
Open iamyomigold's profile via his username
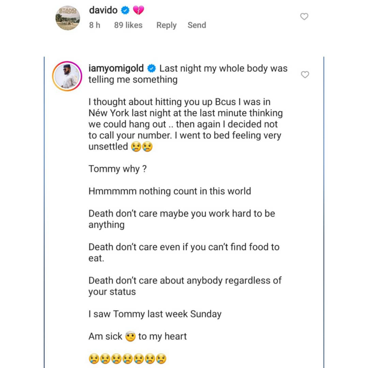coord(116,68)
